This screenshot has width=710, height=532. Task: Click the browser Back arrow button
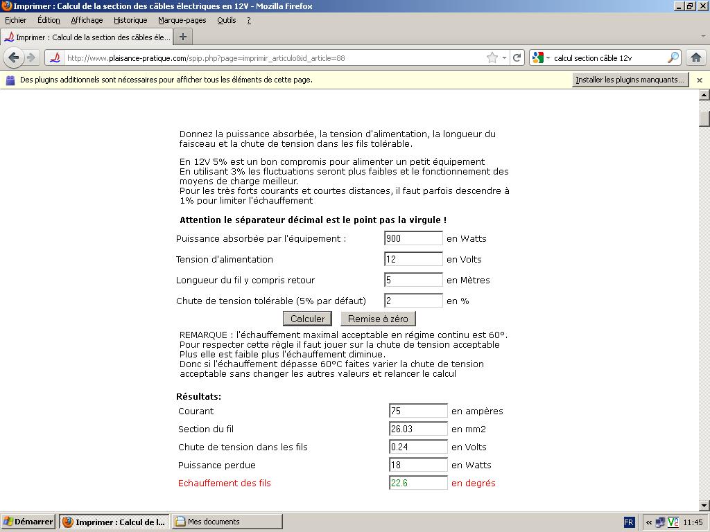pos(13,57)
